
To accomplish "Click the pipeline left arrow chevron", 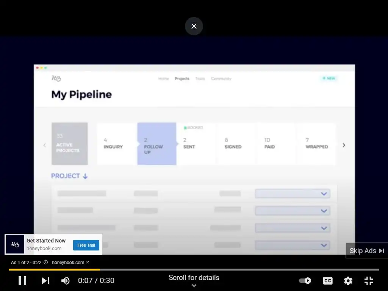I will [x=45, y=145].
